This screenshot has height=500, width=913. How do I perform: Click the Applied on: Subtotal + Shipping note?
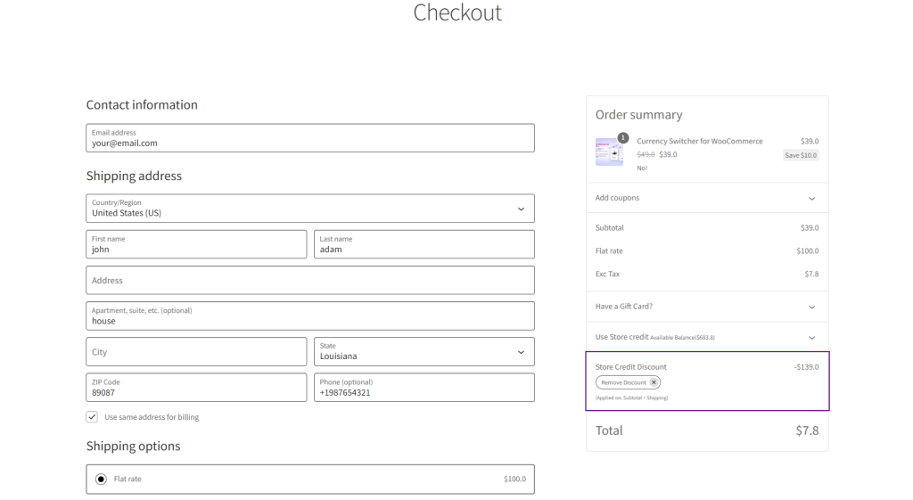click(632, 398)
